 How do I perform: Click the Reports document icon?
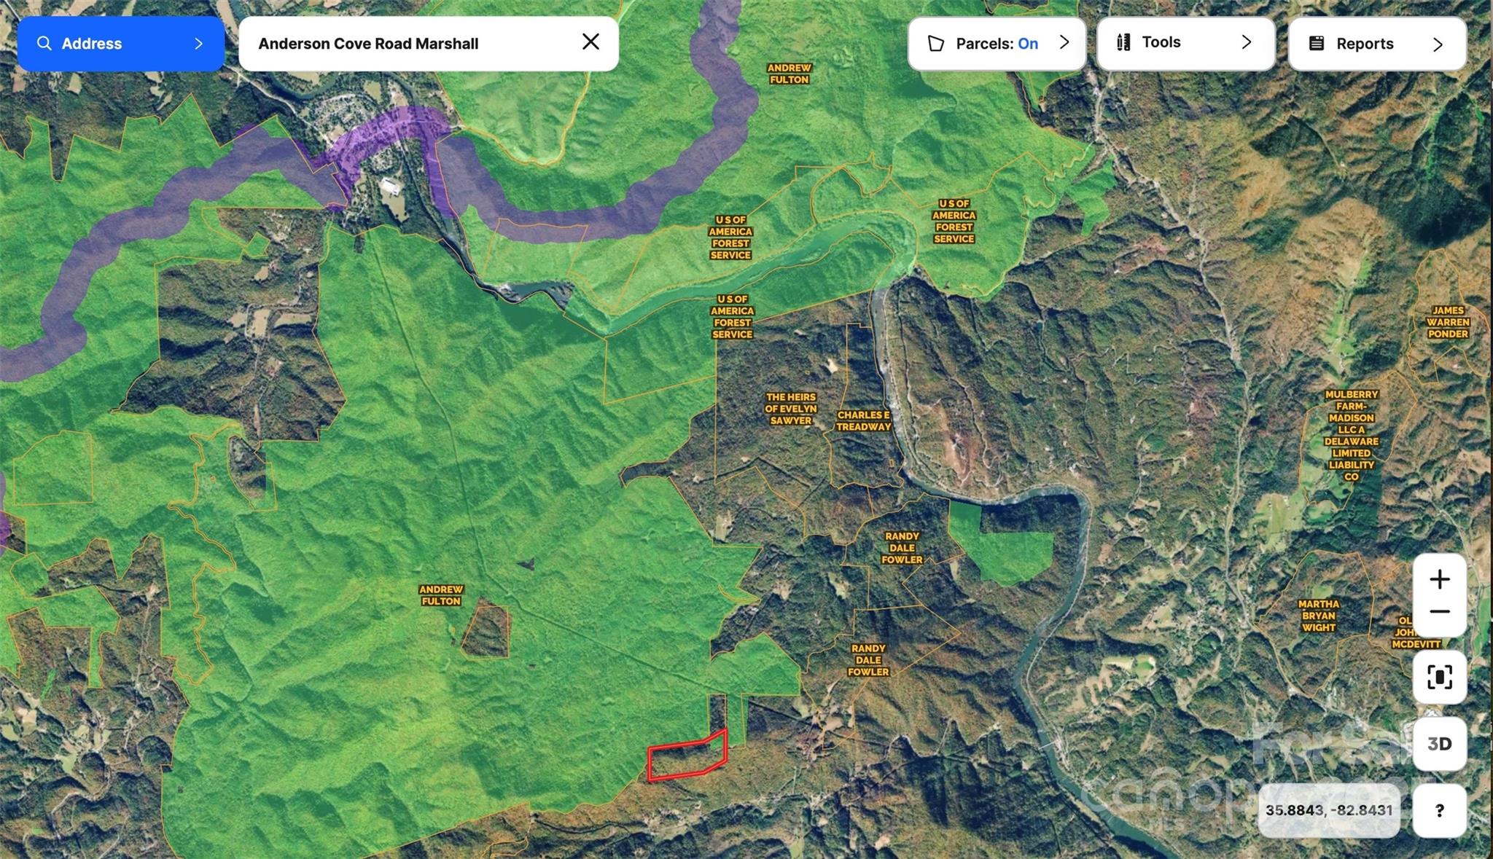1317,44
